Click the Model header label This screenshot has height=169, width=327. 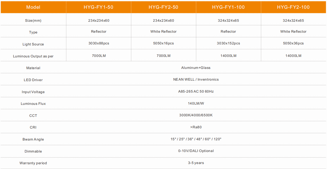click(x=33, y=7)
